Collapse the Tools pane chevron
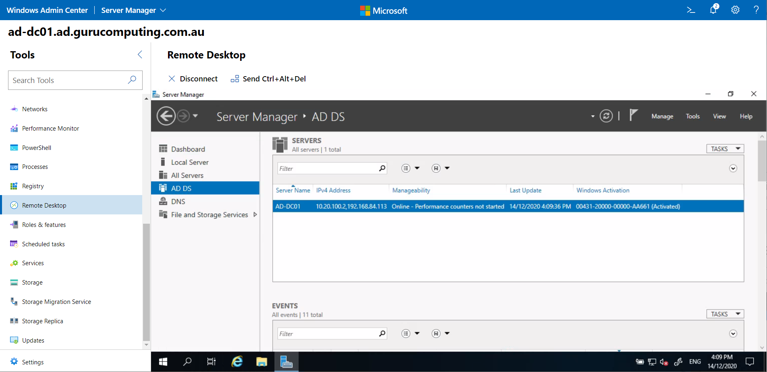The image size is (767, 372). click(x=140, y=54)
